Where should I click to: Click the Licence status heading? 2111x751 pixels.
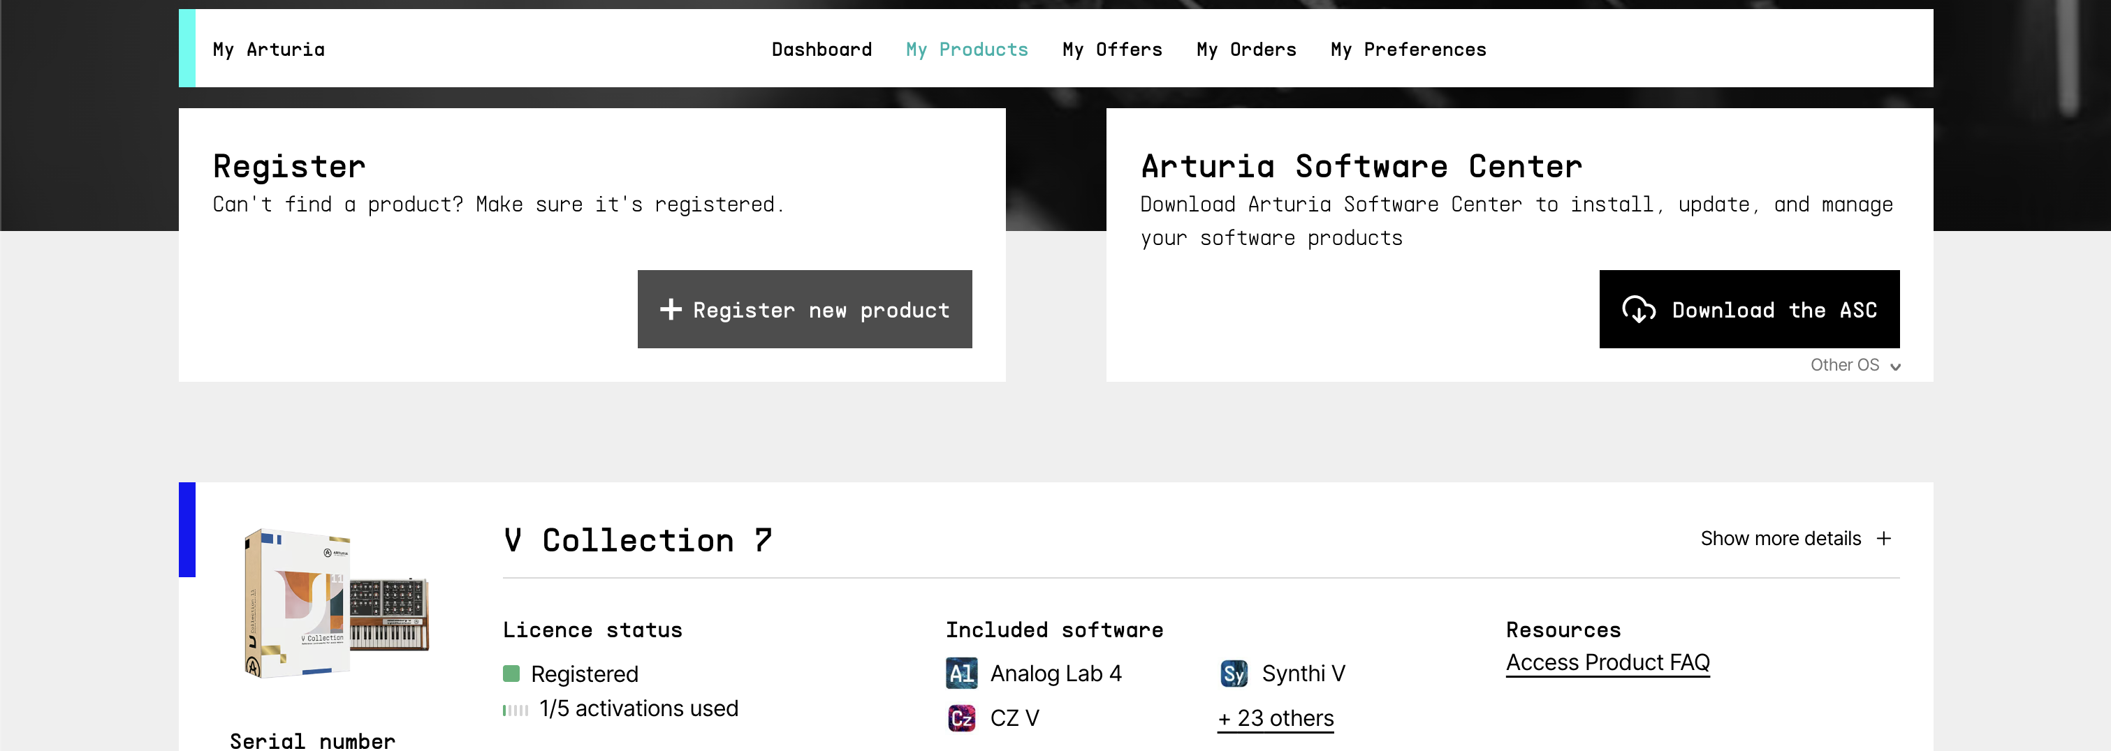[x=592, y=630]
